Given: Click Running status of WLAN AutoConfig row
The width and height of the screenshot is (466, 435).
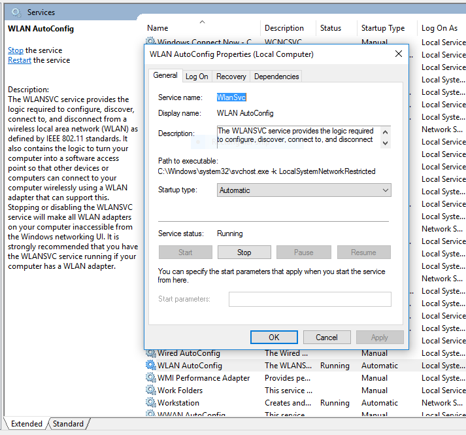Looking at the screenshot, I should (x=335, y=366).
